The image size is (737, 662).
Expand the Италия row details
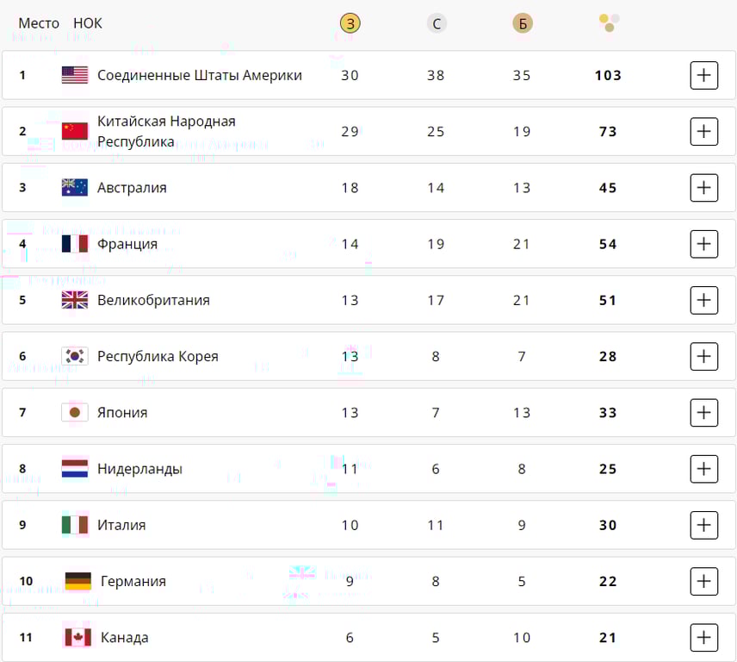[x=703, y=525]
